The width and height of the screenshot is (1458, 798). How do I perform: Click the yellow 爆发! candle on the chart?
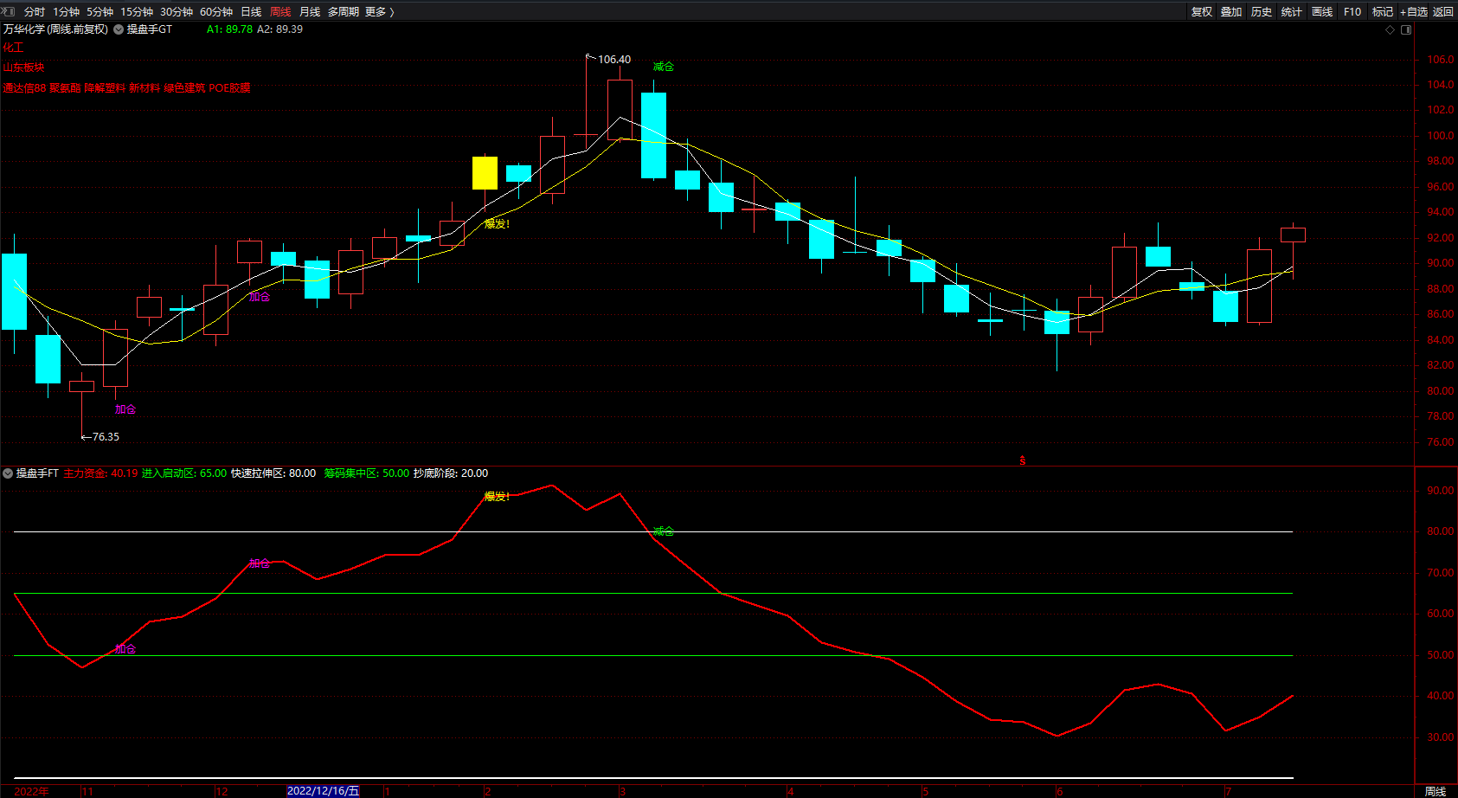coord(485,172)
